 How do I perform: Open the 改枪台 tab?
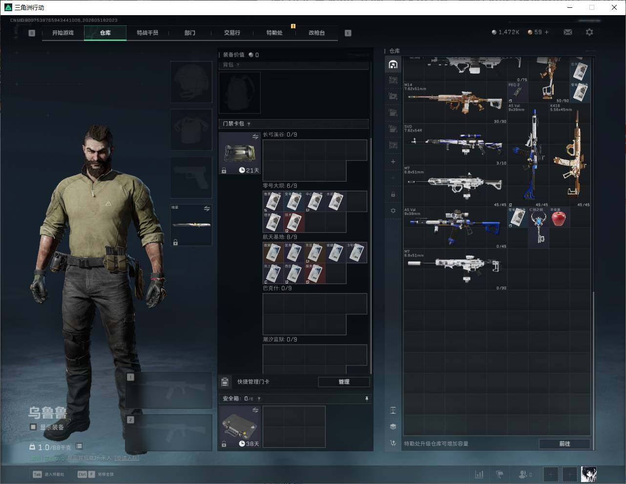point(316,33)
